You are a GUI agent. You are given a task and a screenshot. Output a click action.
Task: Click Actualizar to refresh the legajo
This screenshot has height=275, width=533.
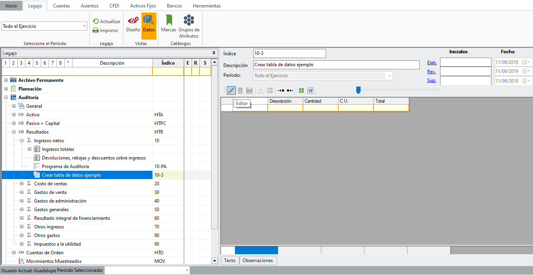click(106, 22)
